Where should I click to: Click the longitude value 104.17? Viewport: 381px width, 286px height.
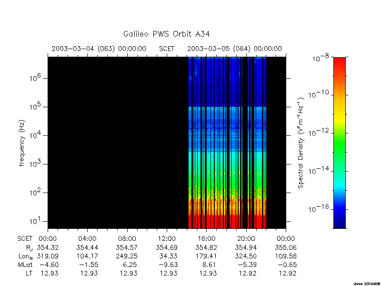point(87,256)
